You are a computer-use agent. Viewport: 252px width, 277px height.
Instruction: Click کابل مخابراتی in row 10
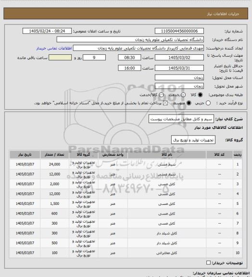click(x=167, y=253)
